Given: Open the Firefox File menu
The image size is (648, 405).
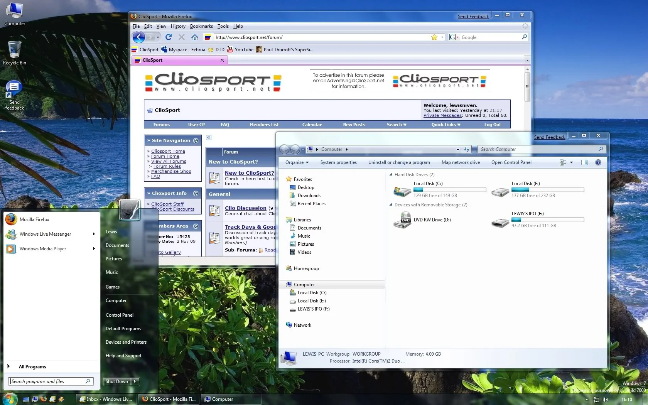Looking at the screenshot, I should (136, 26).
